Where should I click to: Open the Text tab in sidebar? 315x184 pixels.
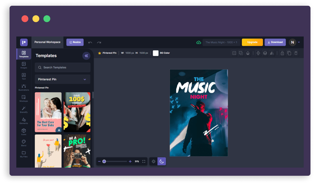tap(24, 76)
